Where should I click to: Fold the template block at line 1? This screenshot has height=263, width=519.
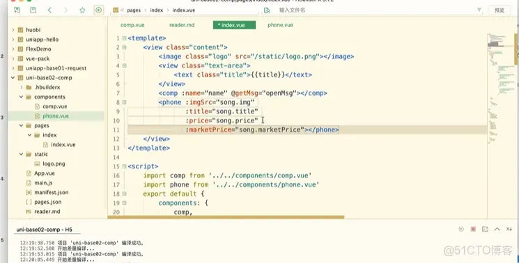(125, 38)
